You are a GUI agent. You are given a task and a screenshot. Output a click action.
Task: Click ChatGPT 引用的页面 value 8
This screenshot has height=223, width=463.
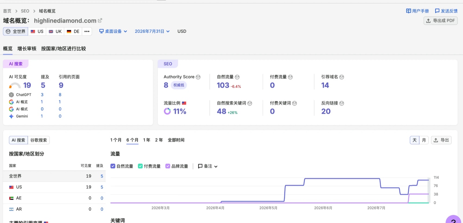point(60,95)
